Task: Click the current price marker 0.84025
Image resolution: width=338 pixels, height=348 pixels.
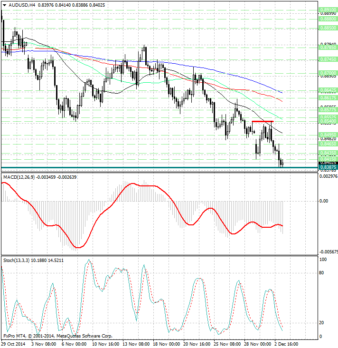Action: 328,163
